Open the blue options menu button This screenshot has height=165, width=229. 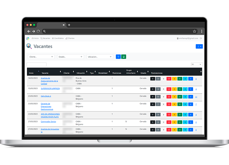click(x=199, y=46)
